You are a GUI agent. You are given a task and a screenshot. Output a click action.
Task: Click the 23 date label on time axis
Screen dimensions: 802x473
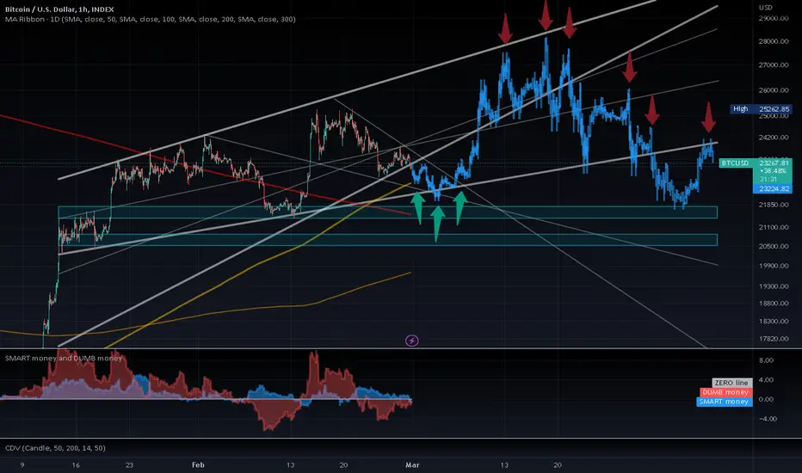click(x=129, y=464)
